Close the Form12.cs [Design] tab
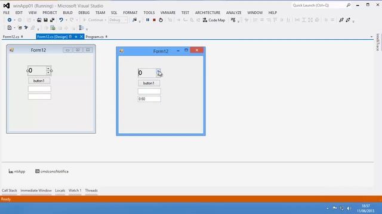 click(81, 37)
